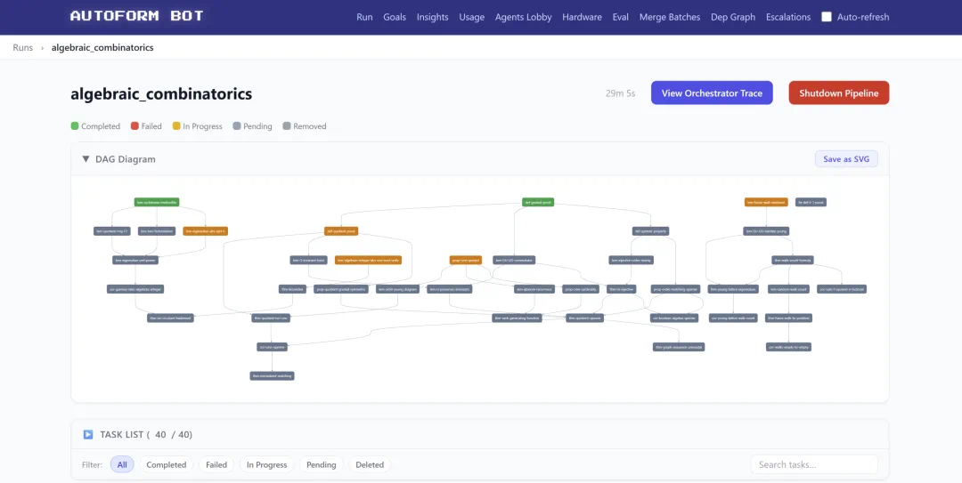
Task: Save the diagram as SVG
Action: (846, 158)
